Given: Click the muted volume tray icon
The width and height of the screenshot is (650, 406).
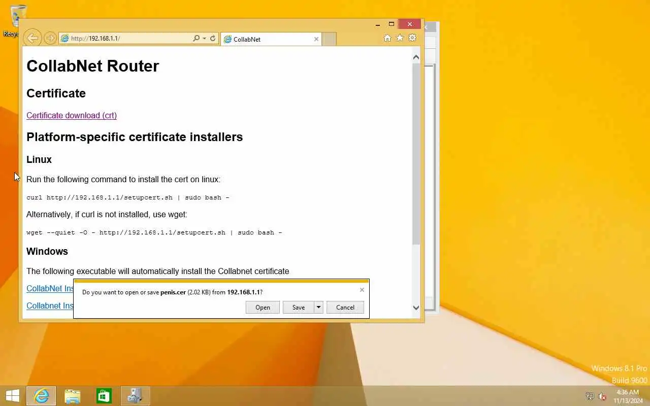Looking at the screenshot, I should [x=602, y=396].
